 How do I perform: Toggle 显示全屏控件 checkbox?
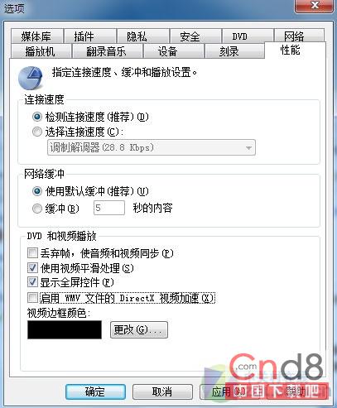[x=32, y=282]
